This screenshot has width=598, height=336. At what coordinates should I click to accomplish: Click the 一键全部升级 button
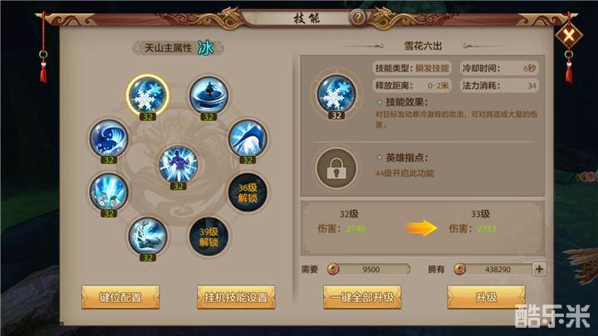pos(362,297)
